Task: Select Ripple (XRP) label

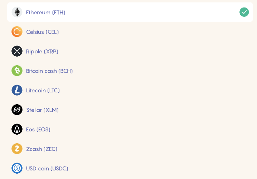Action: [x=42, y=52]
